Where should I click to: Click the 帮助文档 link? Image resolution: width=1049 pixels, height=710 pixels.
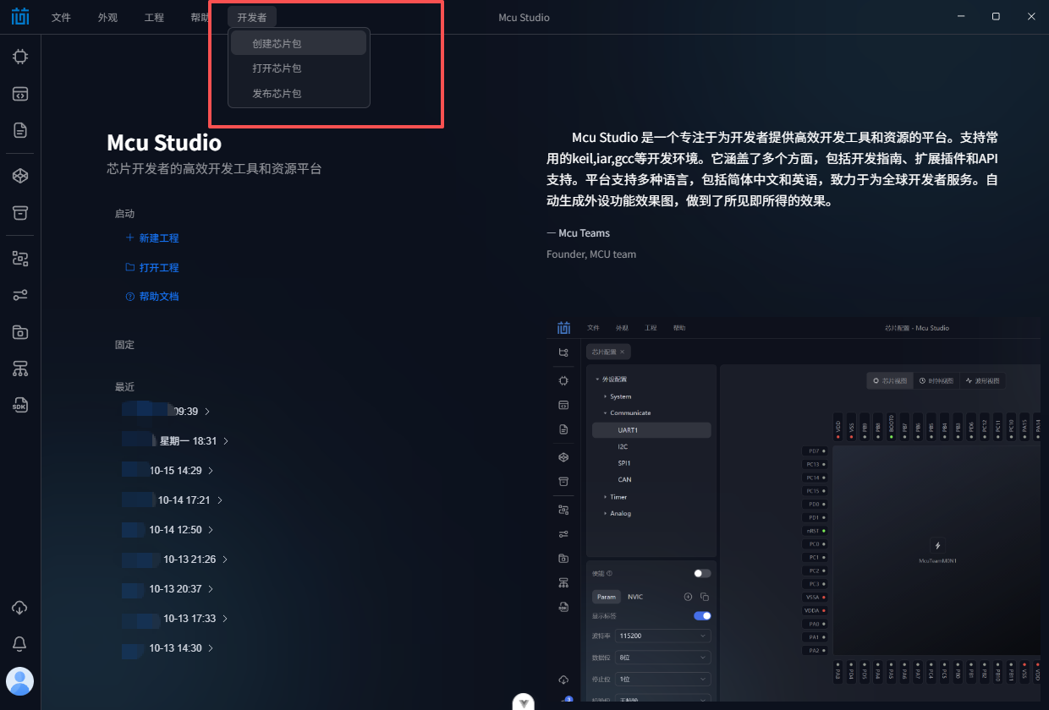[x=158, y=297]
